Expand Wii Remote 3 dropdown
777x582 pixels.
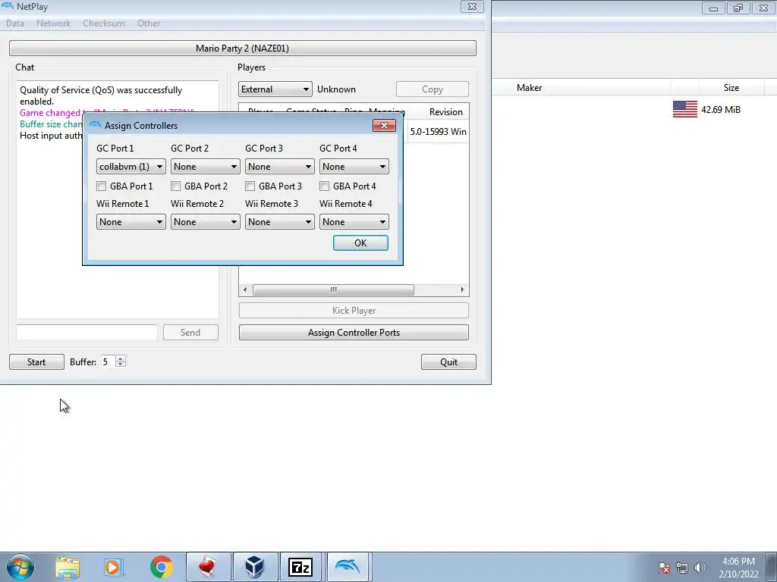[x=279, y=222]
